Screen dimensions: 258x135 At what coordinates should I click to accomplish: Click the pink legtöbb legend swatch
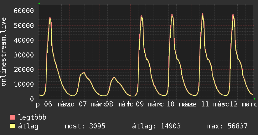coord(12,117)
